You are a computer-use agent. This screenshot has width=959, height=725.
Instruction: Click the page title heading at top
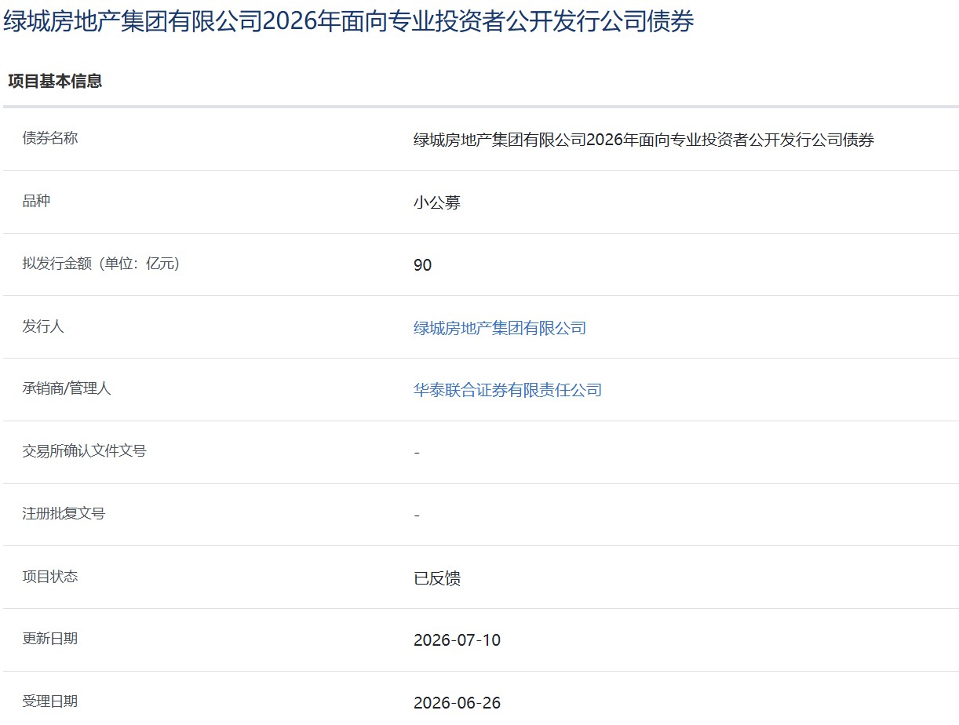point(348,21)
